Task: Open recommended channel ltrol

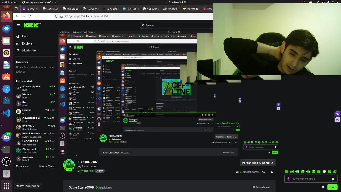Action: [x=35, y=103]
